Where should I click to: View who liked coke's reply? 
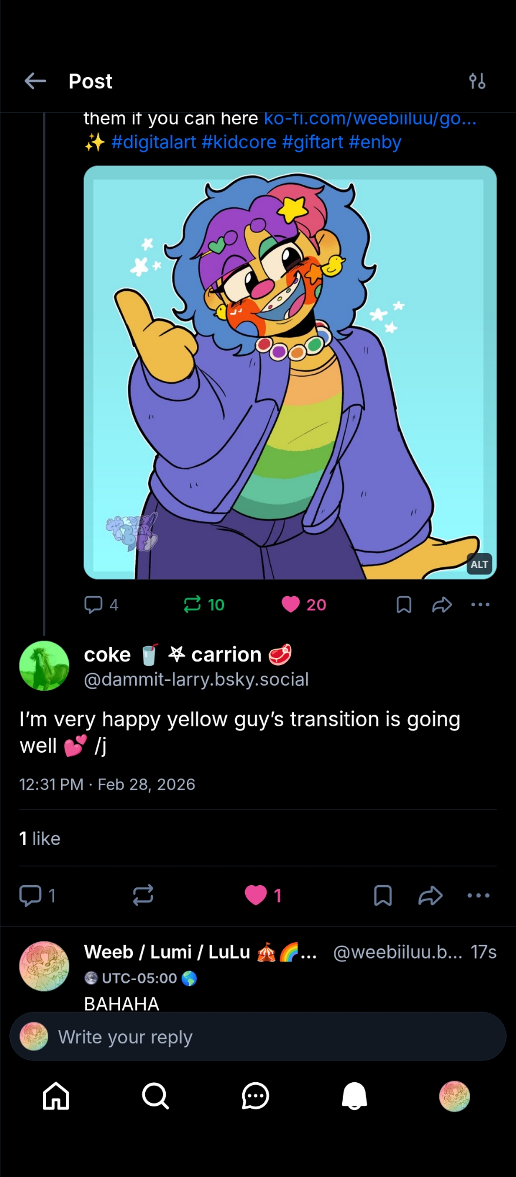(40, 839)
